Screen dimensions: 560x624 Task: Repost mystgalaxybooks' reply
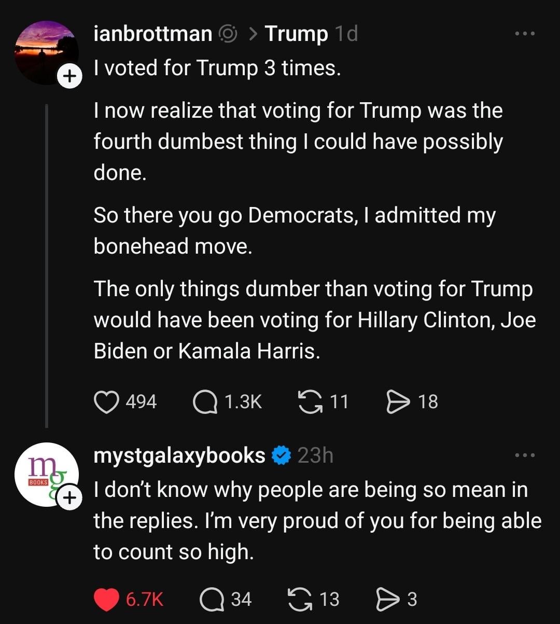tap(299, 600)
